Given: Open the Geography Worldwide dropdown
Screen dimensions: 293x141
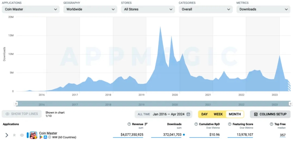Looking at the screenshot, I should [90, 9].
